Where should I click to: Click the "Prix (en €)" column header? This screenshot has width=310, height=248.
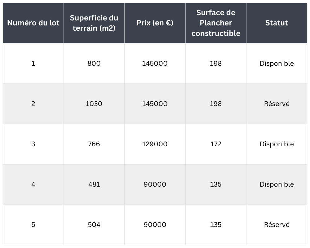coord(155,23)
